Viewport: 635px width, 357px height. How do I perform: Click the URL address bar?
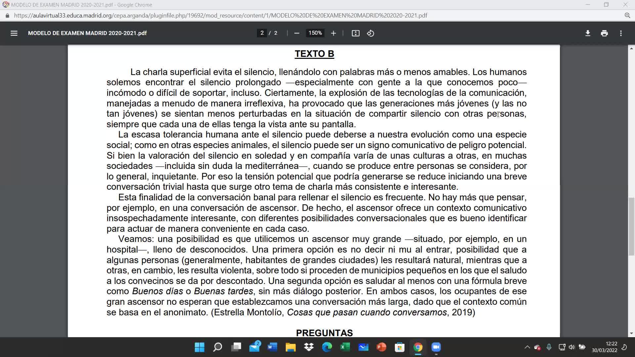point(221,16)
